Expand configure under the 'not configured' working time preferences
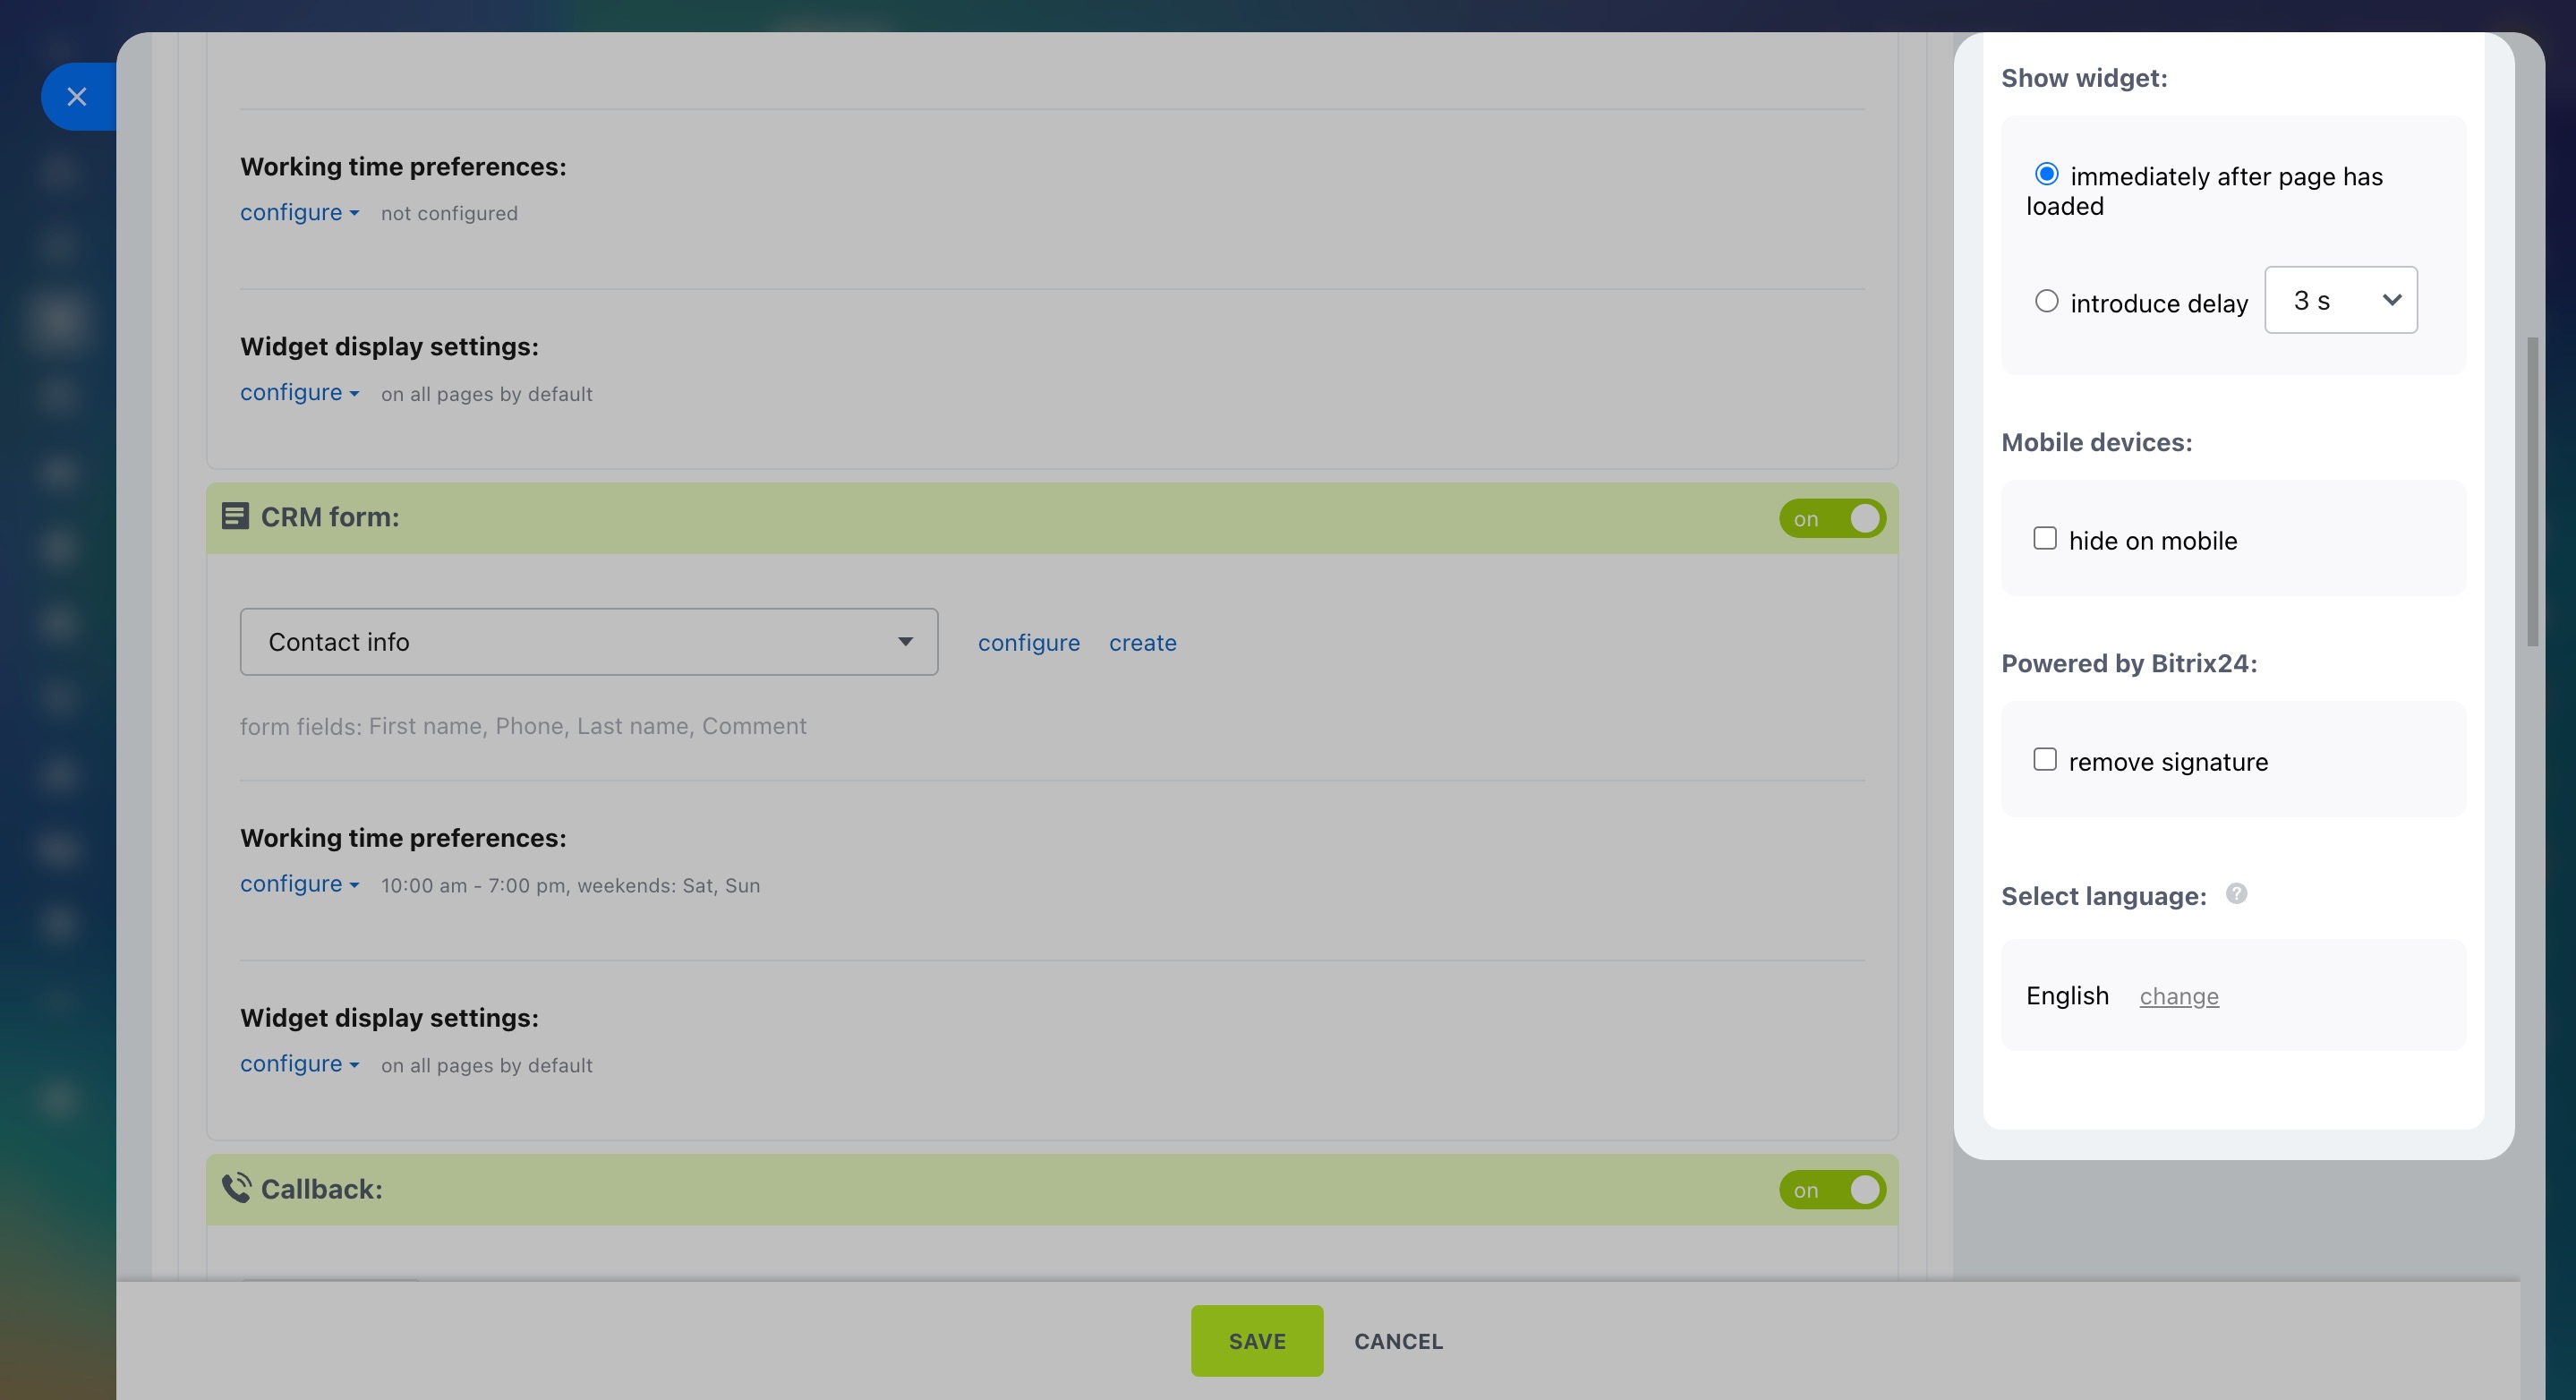Image resolution: width=2576 pixels, height=1400 pixels. click(x=299, y=213)
